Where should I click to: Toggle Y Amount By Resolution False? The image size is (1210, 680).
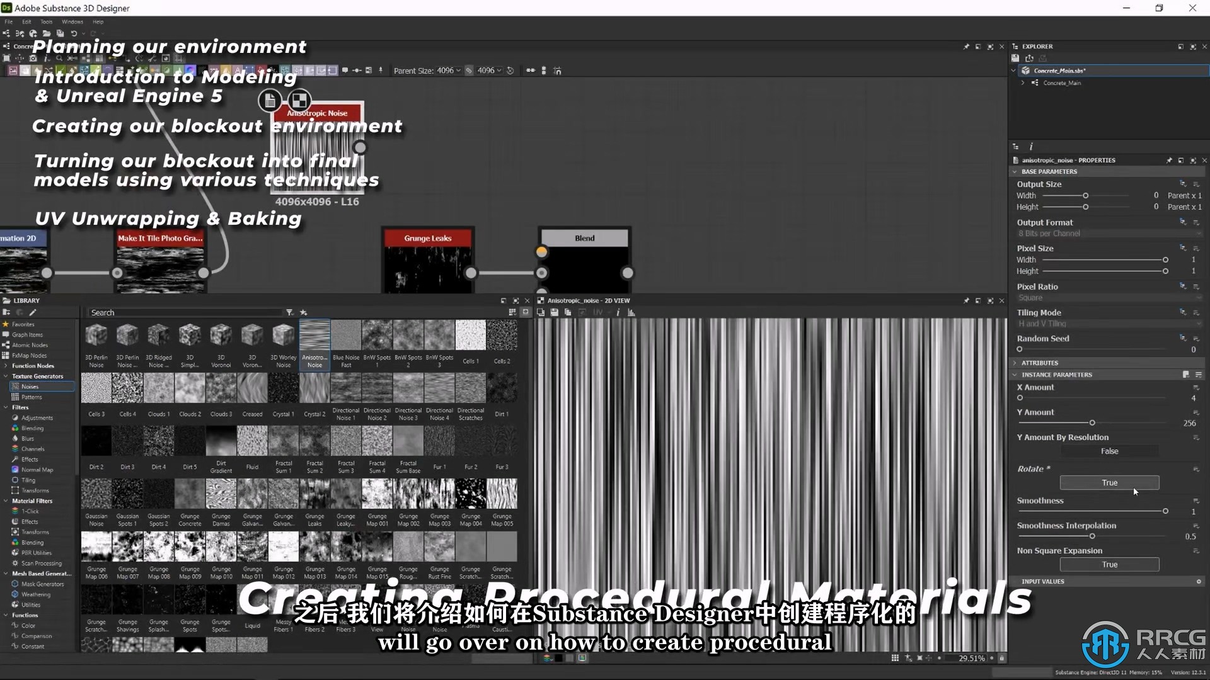pos(1108,451)
